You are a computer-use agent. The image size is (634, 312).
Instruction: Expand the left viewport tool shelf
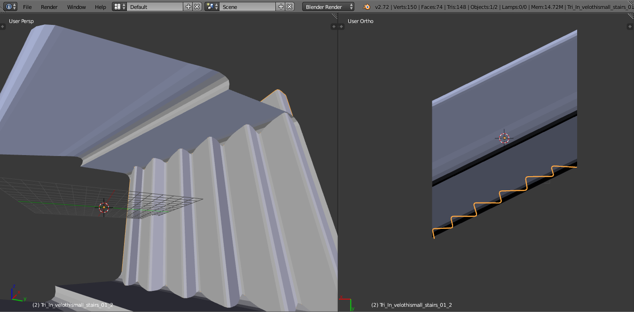pos(2,27)
